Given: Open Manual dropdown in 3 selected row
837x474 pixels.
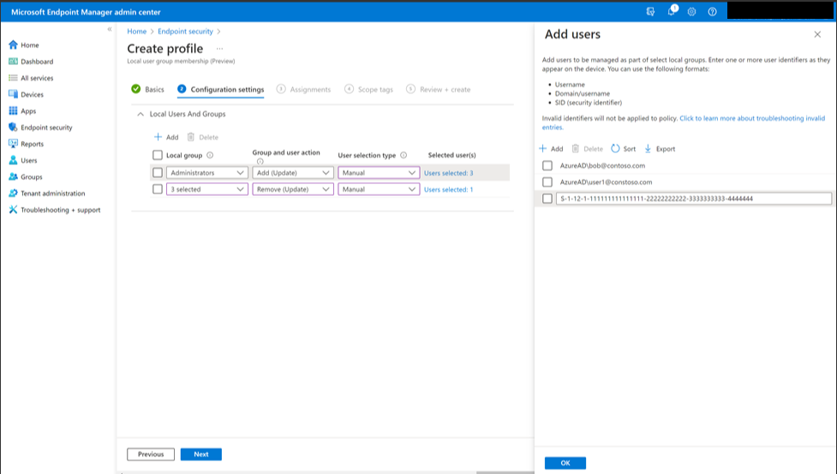Looking at the screenshot, I should pyautogui.click(x=379, y=189).
